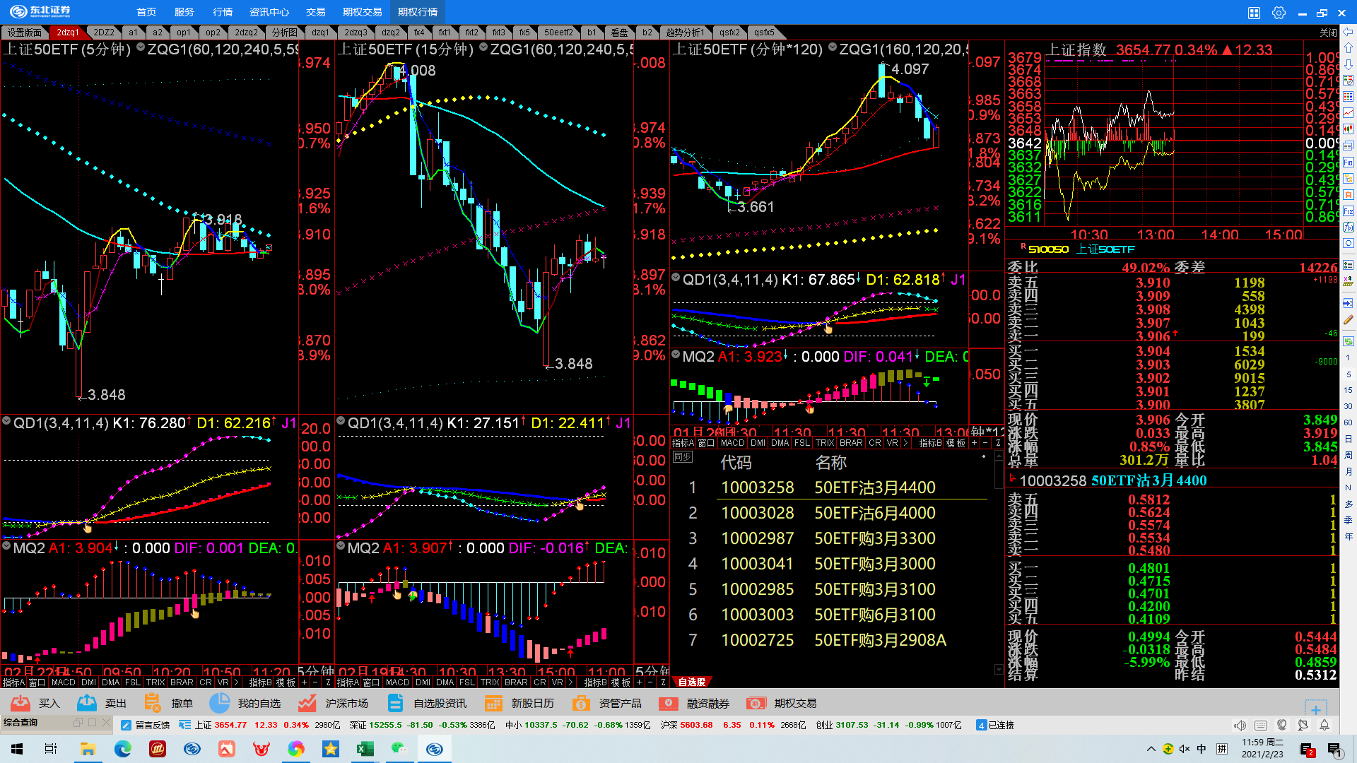Open 沪深市场 chart icon

307,703
